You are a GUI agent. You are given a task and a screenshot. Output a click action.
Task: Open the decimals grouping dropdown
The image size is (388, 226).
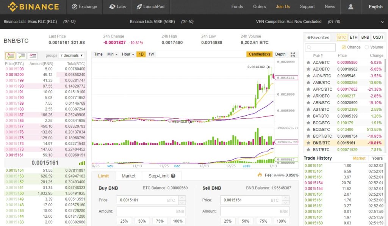pyautogui.click(x=72, y=55)
